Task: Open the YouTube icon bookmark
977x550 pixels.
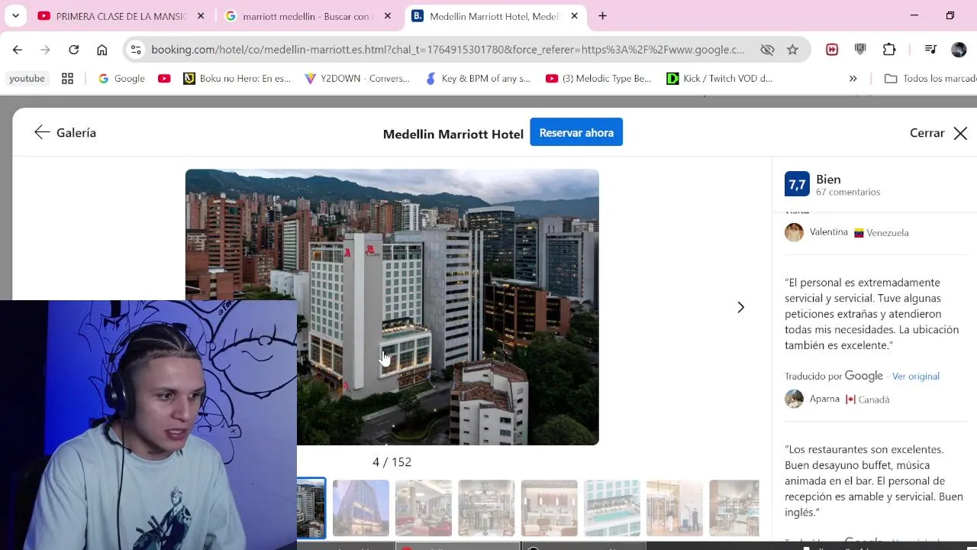Action: 164,79
